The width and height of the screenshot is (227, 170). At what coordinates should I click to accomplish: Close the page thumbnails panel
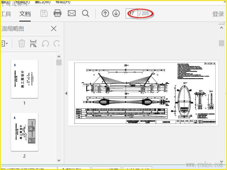coord(54,29)
